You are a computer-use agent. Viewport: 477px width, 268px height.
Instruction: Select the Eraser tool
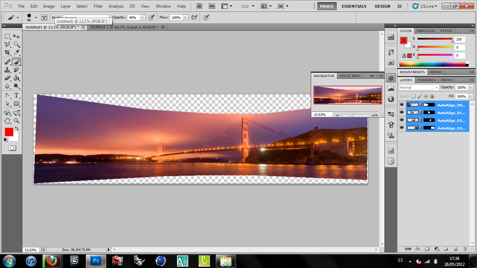click(7, 78)
